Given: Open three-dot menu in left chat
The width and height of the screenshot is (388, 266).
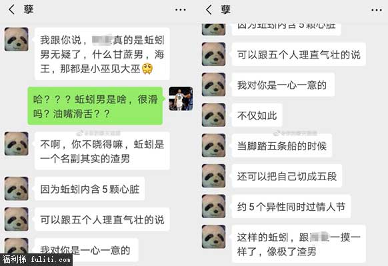Looking at the screenshot, I should [x=181, y=10].
